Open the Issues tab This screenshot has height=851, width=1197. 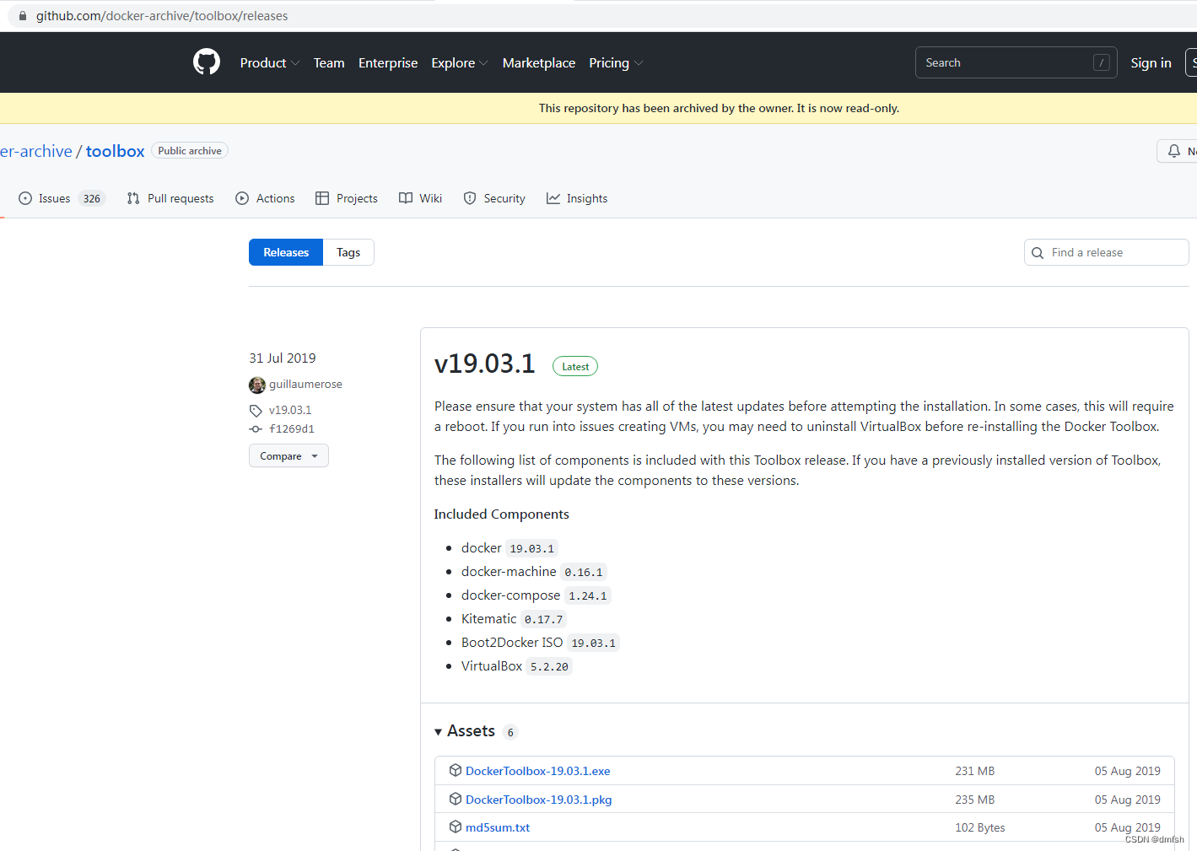click(62, 198)
